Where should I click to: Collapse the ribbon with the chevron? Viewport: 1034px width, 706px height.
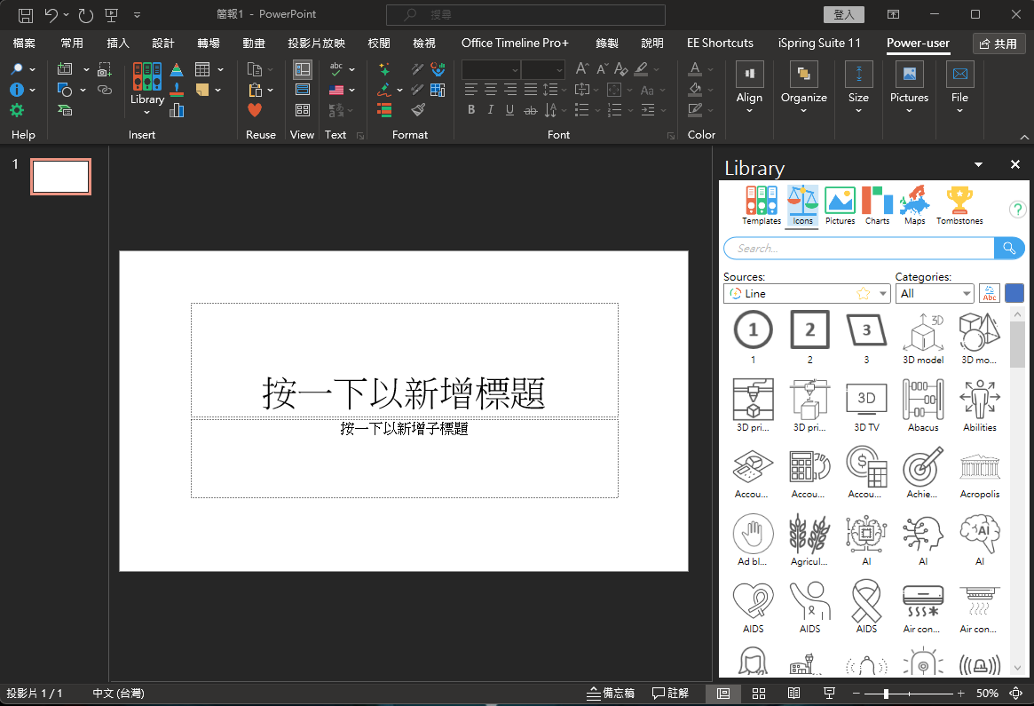click(x=1024, y=137)
